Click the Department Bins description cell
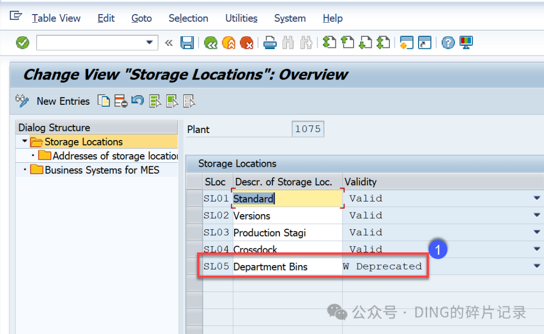544x334 pixels. coord(288,266)
